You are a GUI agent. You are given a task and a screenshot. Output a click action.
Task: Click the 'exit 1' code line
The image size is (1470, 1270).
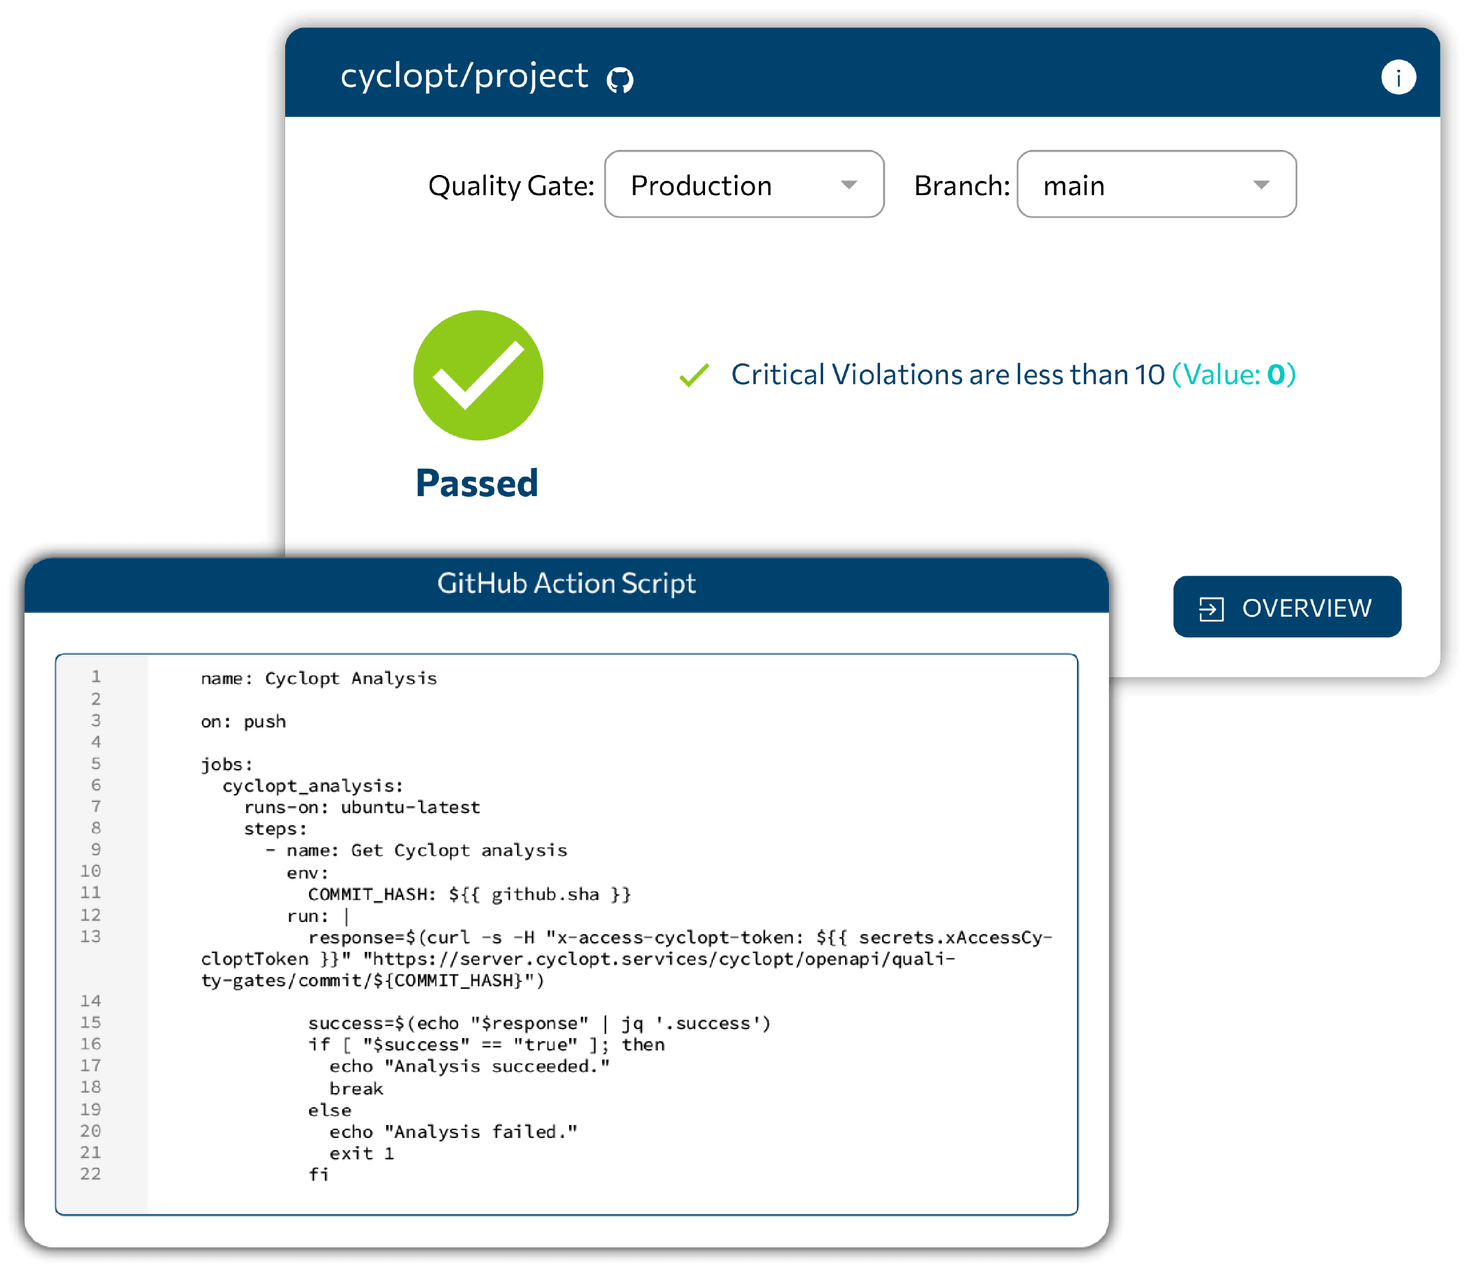(x=361, y=1154)
